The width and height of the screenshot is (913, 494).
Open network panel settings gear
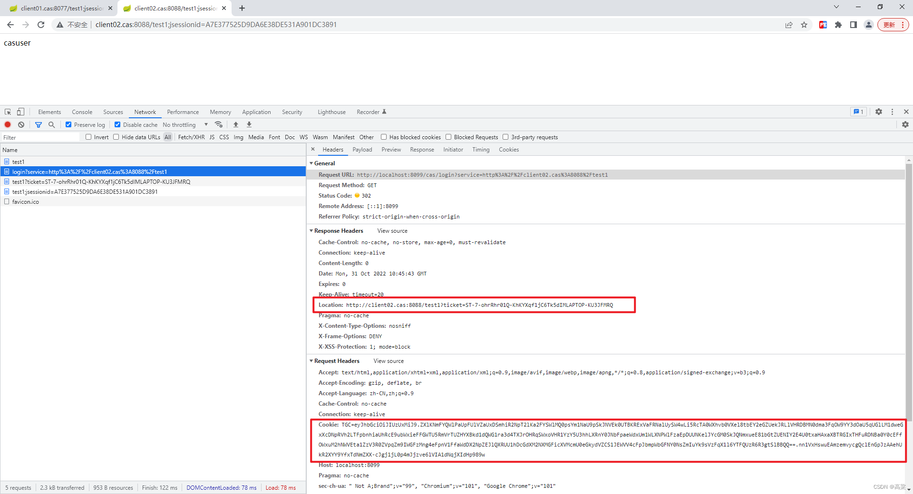click(905, 124)
